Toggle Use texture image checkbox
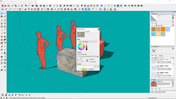176x99 pixels. click(x=78, y=54)
